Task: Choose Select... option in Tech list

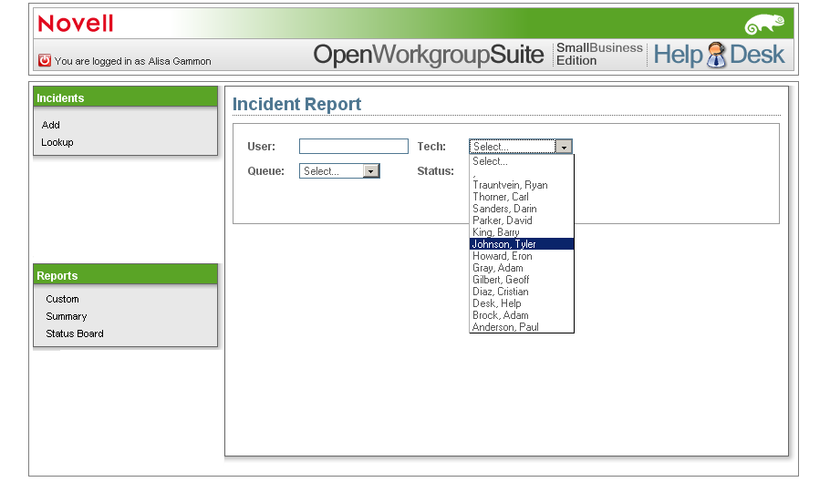Action: pyautogui.click(x=522, y=161)
